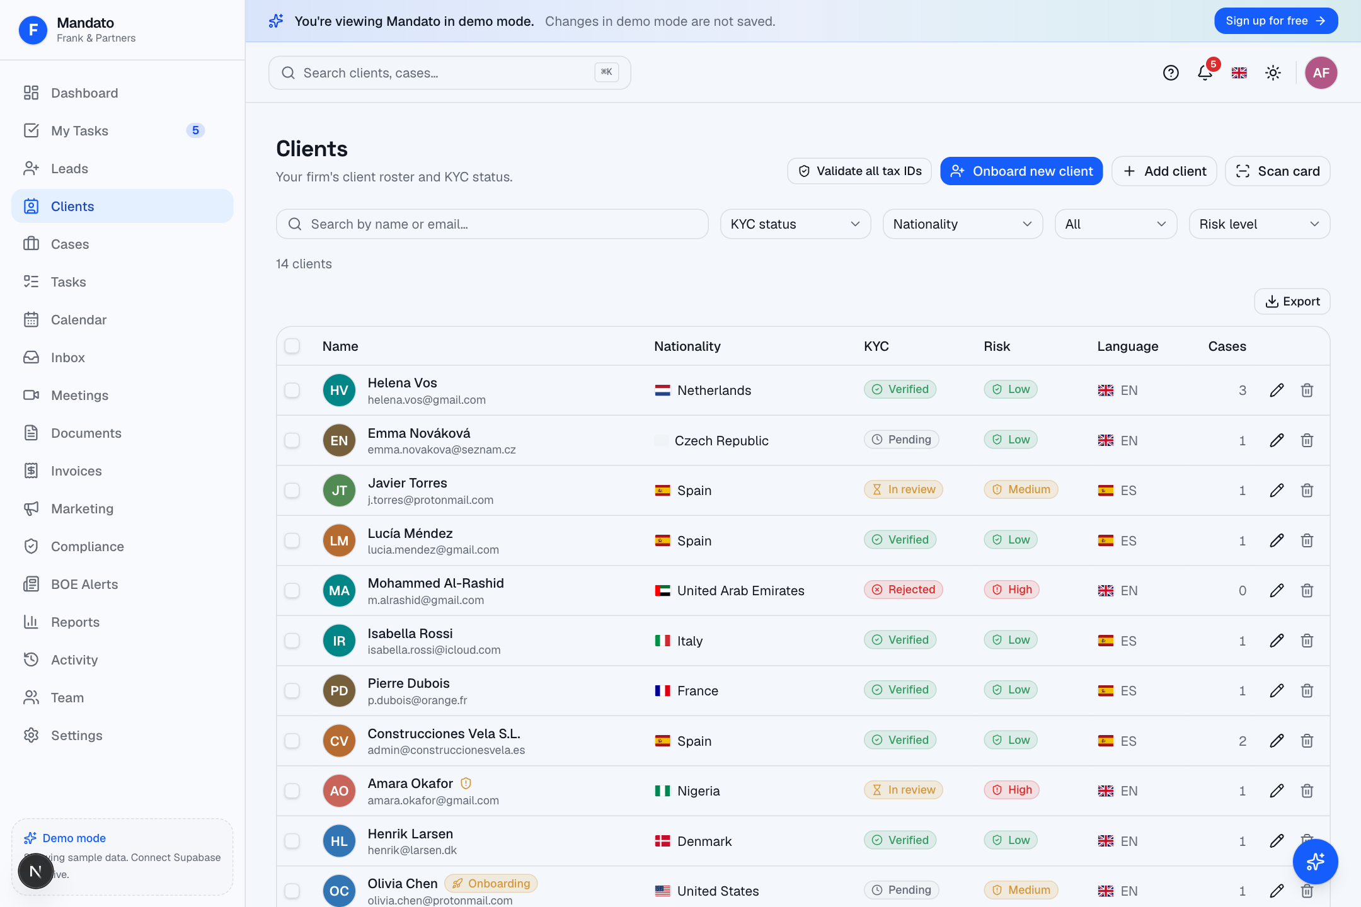The width and height of the screenshot is (1361, 907).
Task: Change language via UK flag icon
Action: tap(1239, 73)
